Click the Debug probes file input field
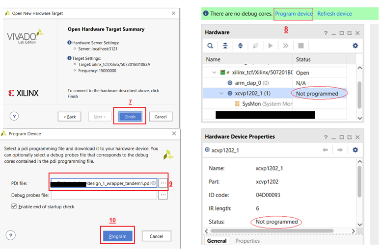This screenshot has width=383, height=252. (x=103, y=195)
